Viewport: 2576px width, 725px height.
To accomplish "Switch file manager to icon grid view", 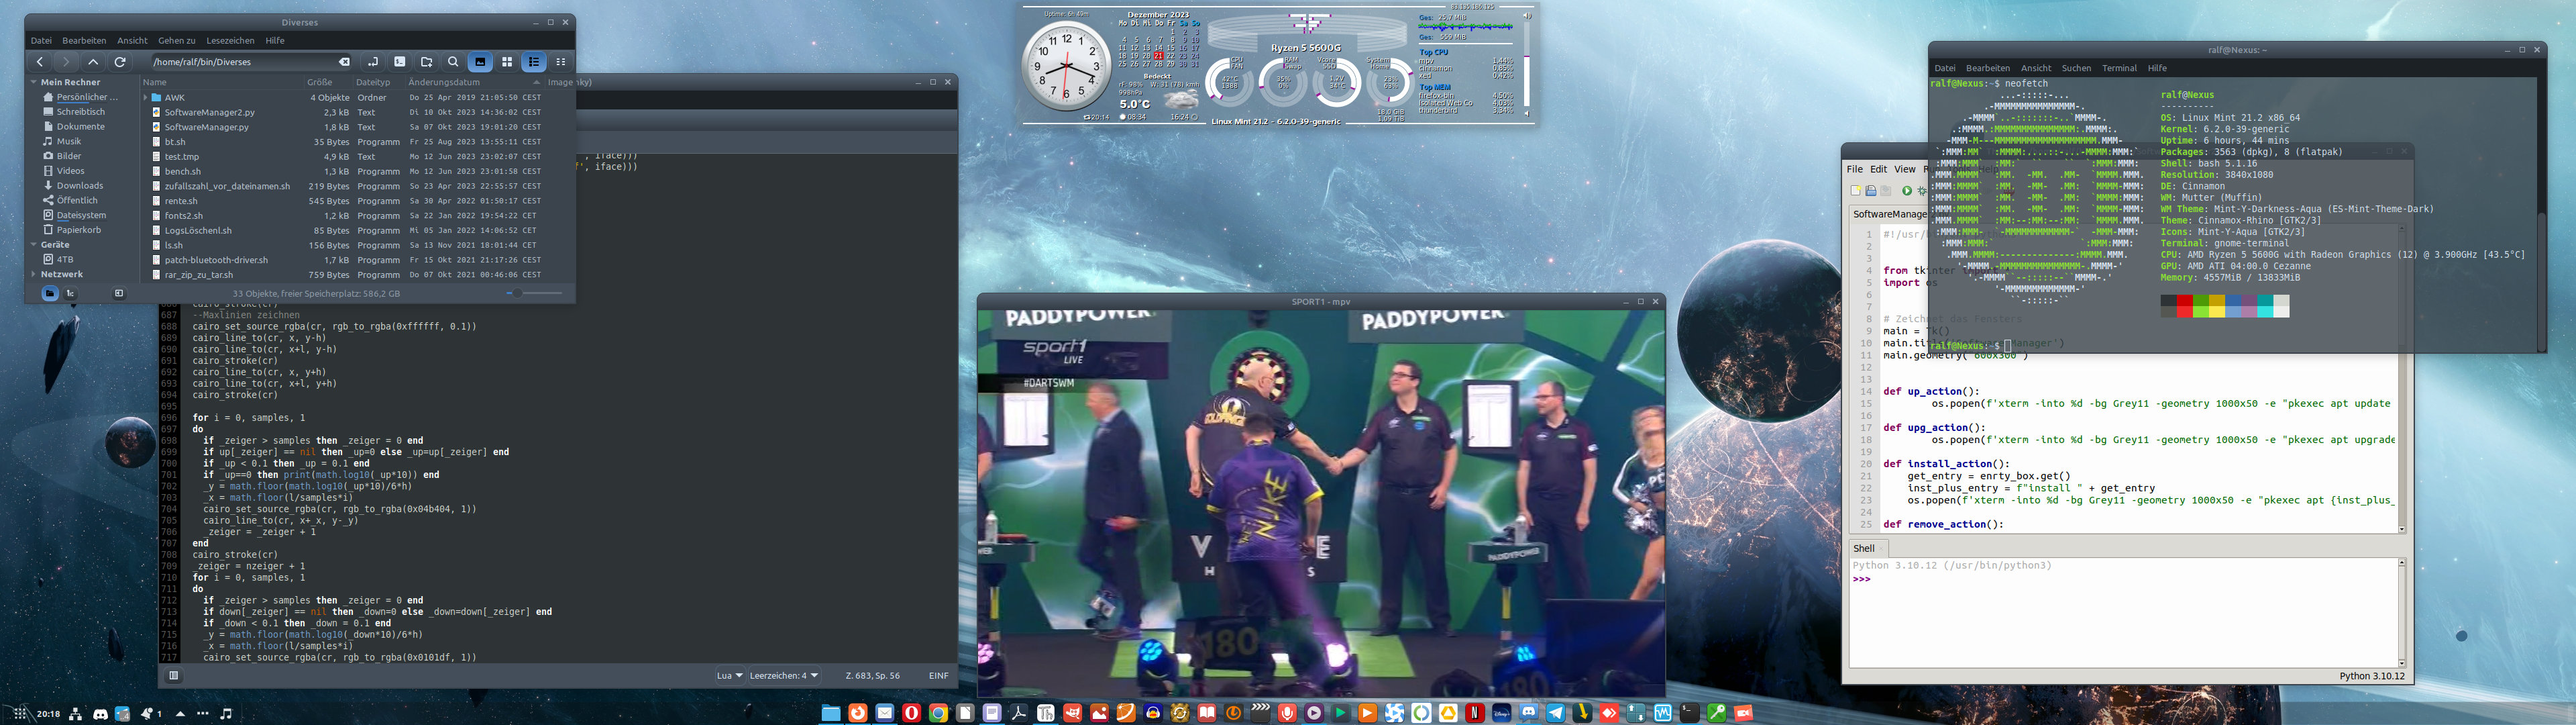I will 507,62.
